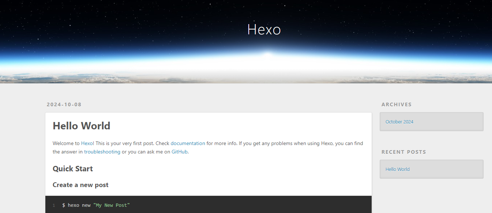Click the dollar sign prompt in code
This screenshot has width=492, height=213.
(64, 205)
